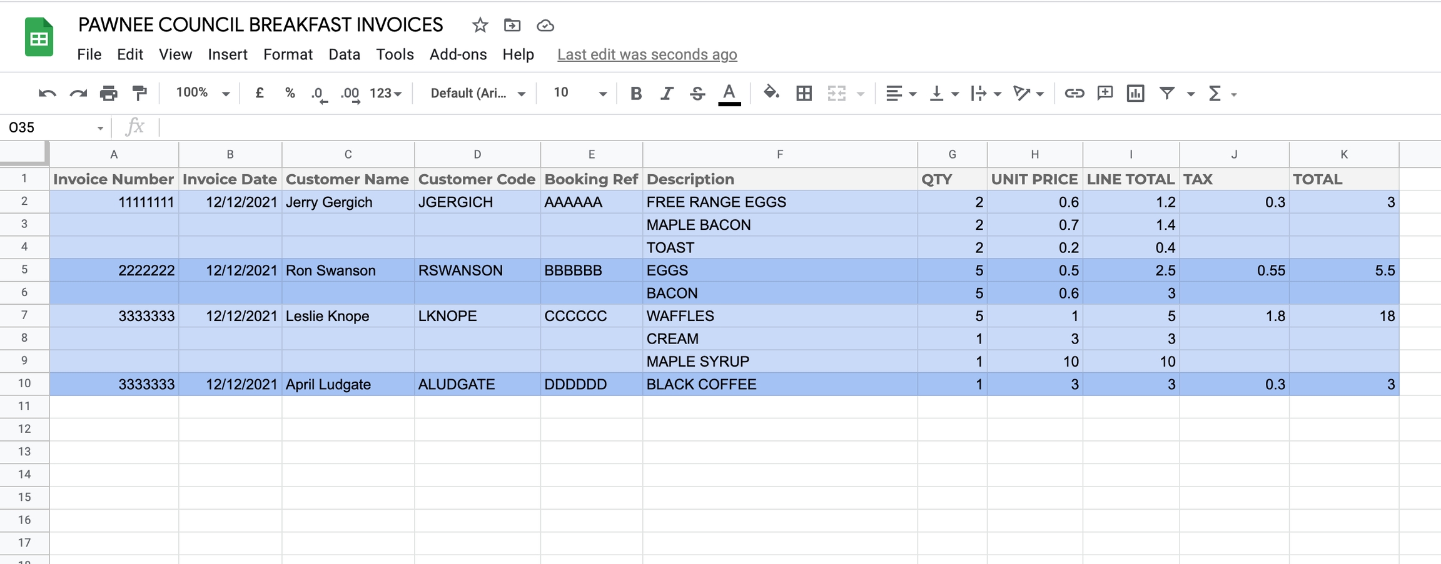Image resolution: width=1441 pixels, height=564 pixels.
Task: Toggle strikethrough formatting
Action: 697,94
